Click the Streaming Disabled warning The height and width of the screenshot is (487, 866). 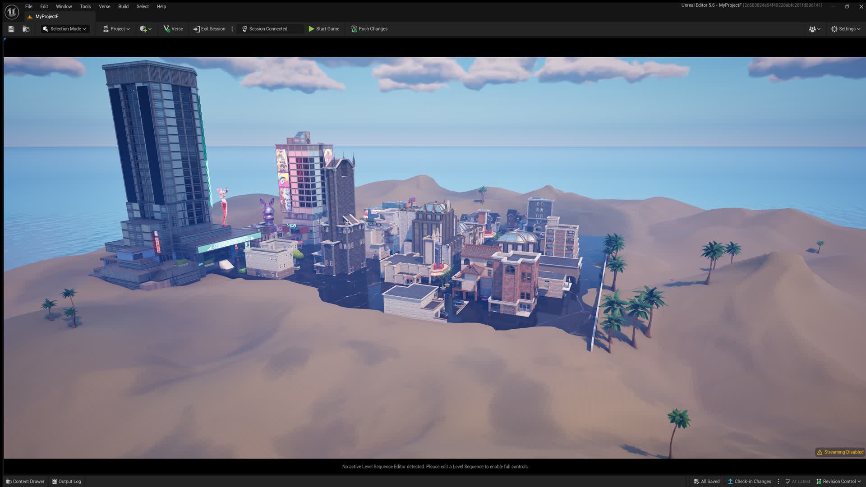(839, 452)
